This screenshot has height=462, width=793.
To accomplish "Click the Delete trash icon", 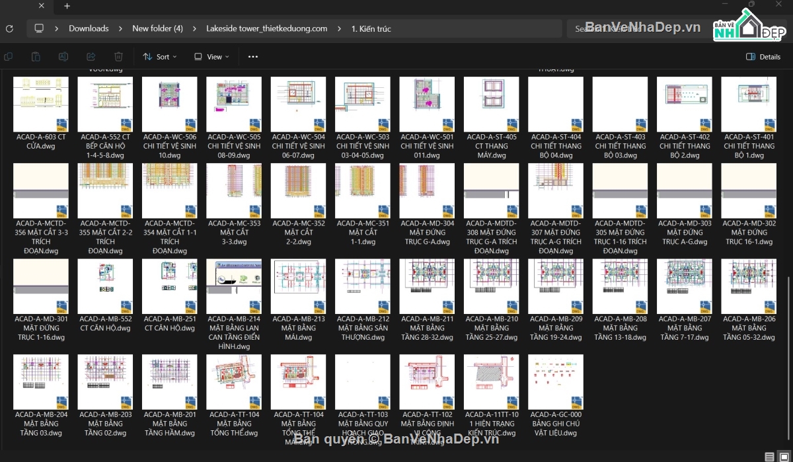I will pyautogui.click(x=118, y=57).
